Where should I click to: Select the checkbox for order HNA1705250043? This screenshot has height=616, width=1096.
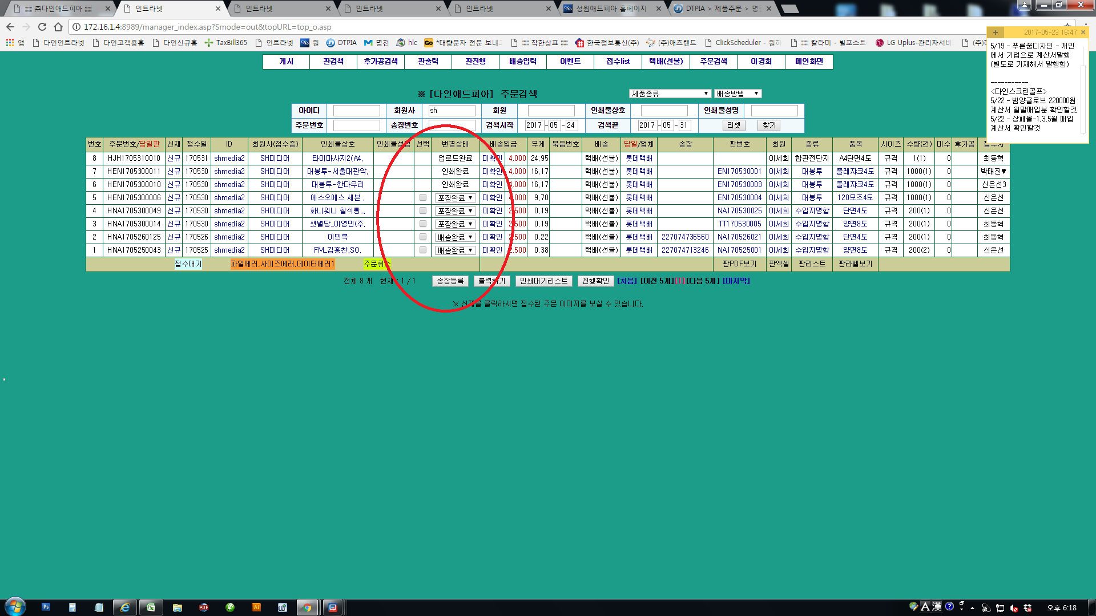[x=423, y=250]
